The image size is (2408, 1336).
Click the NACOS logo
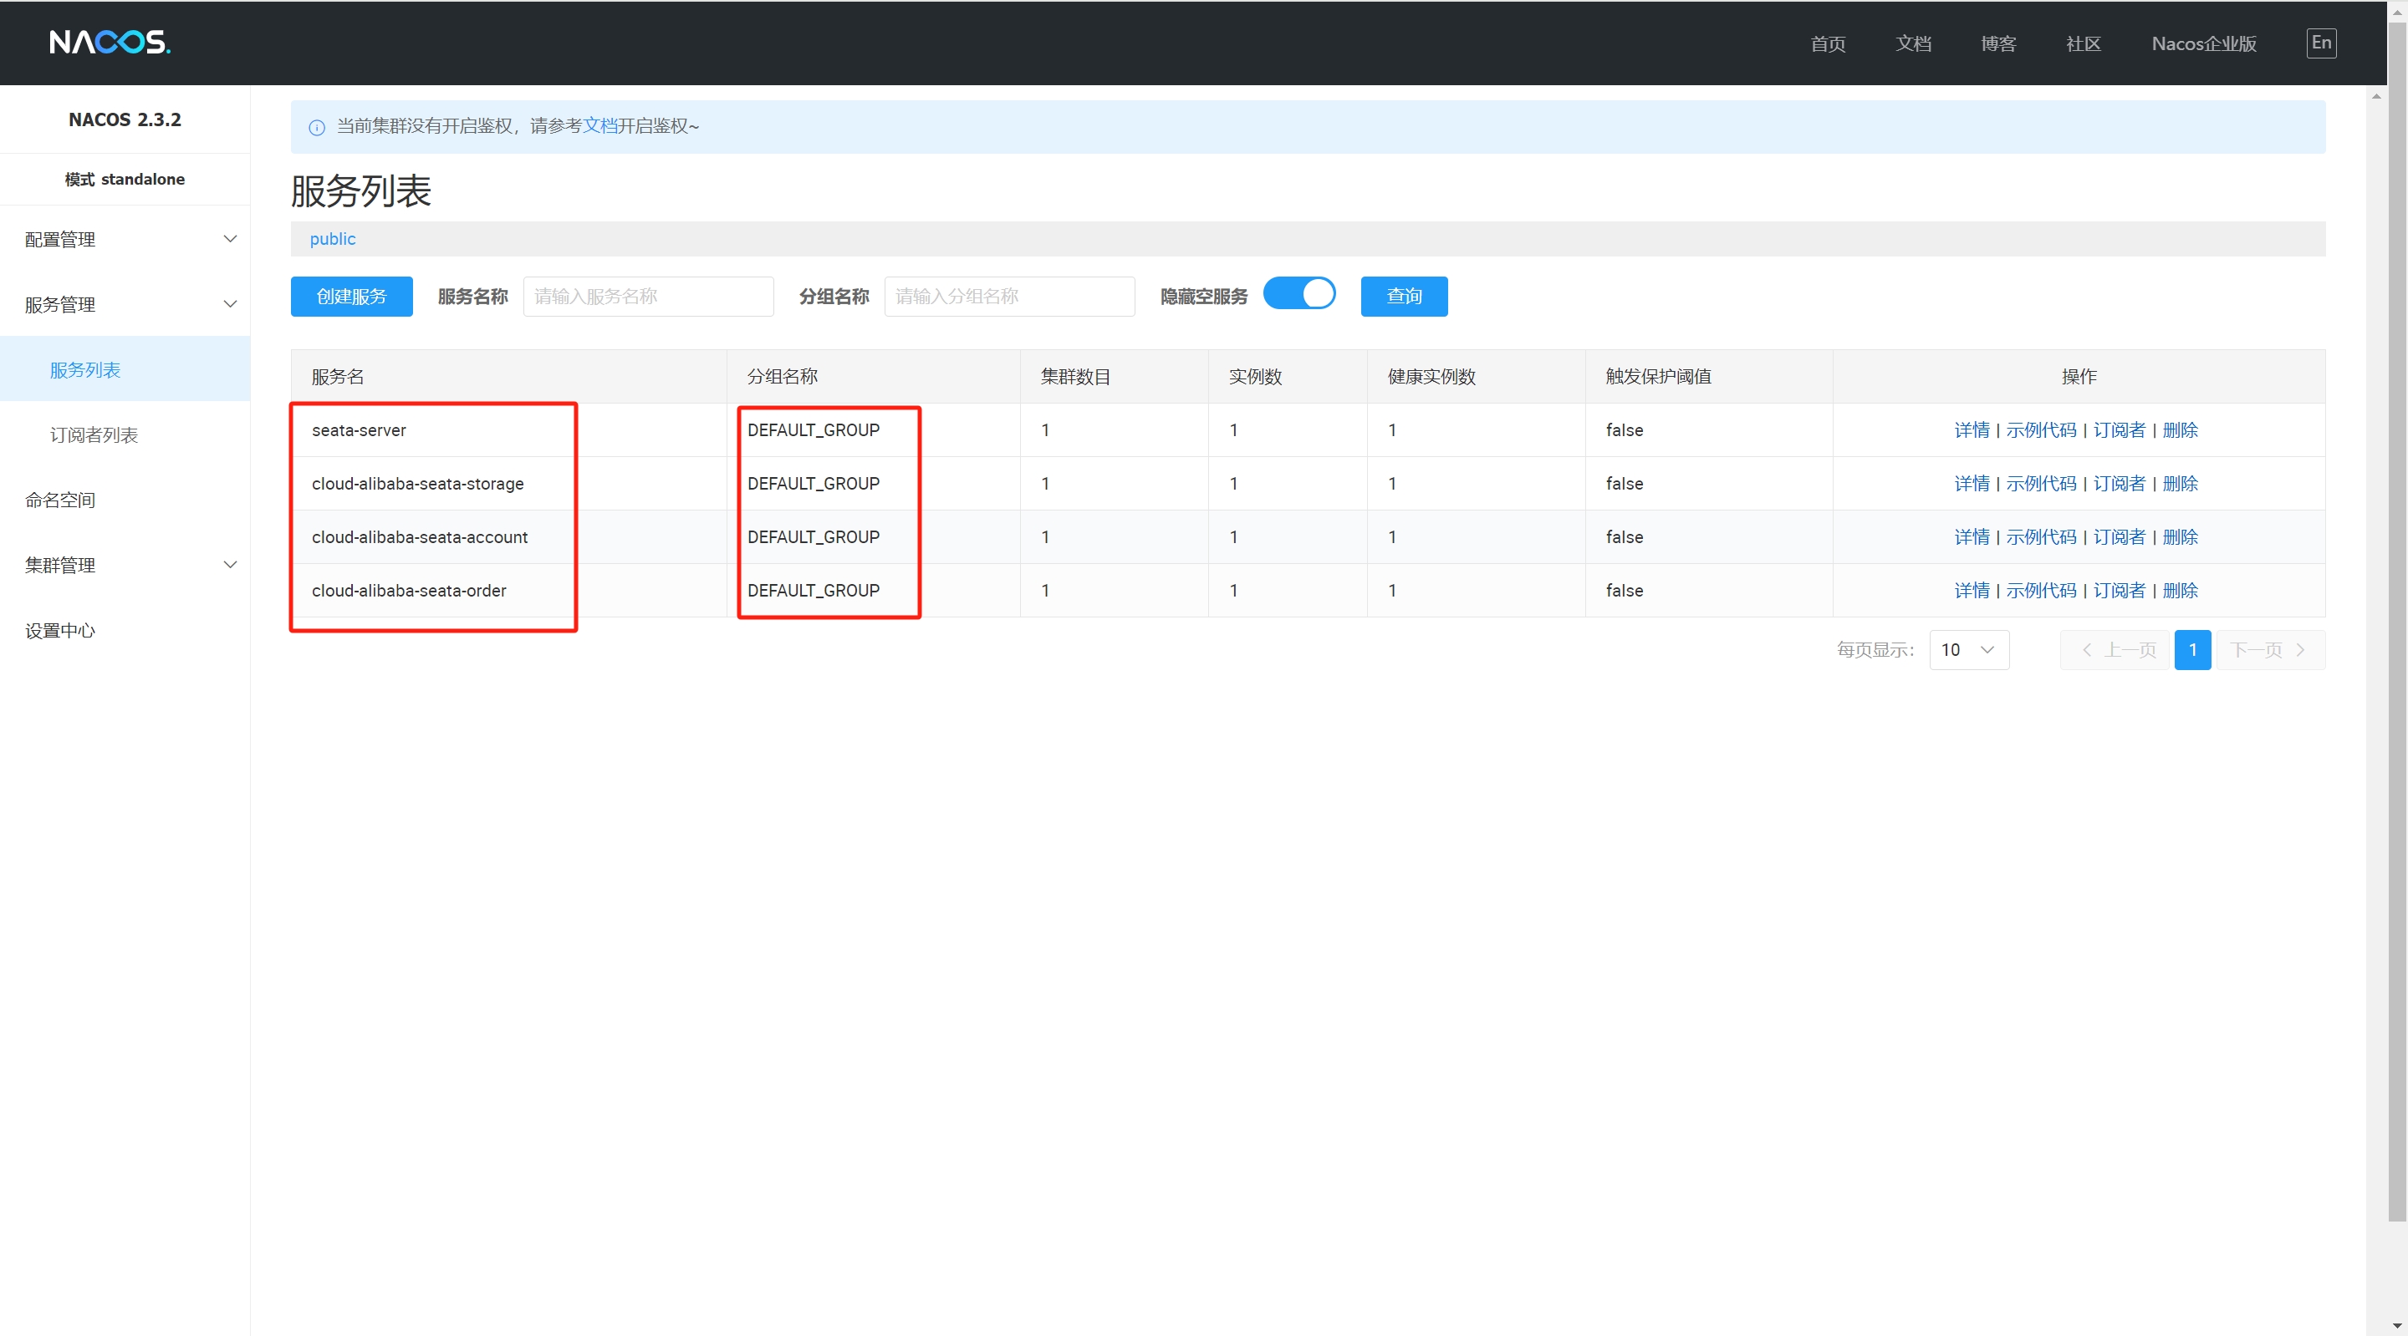coord(110,42)
